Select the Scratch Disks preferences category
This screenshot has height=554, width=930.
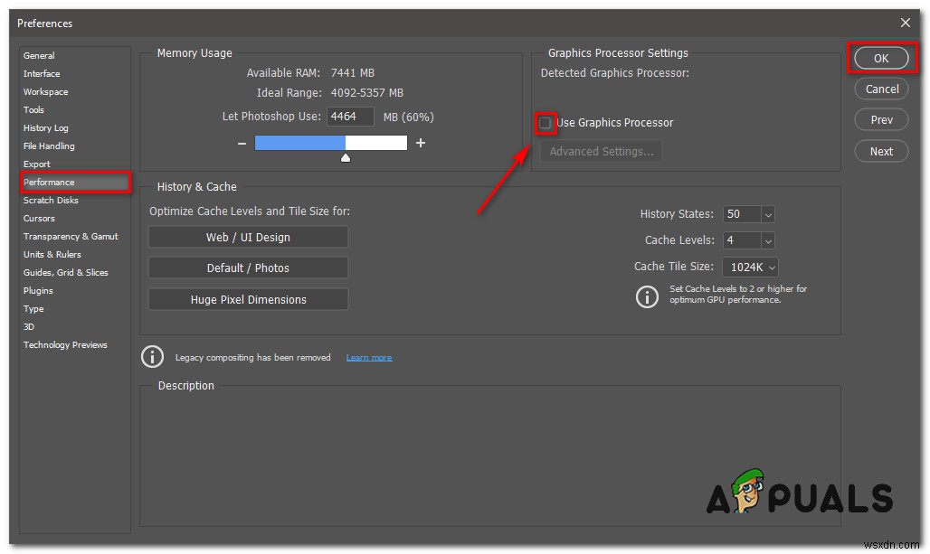click(x=52, y=200)
